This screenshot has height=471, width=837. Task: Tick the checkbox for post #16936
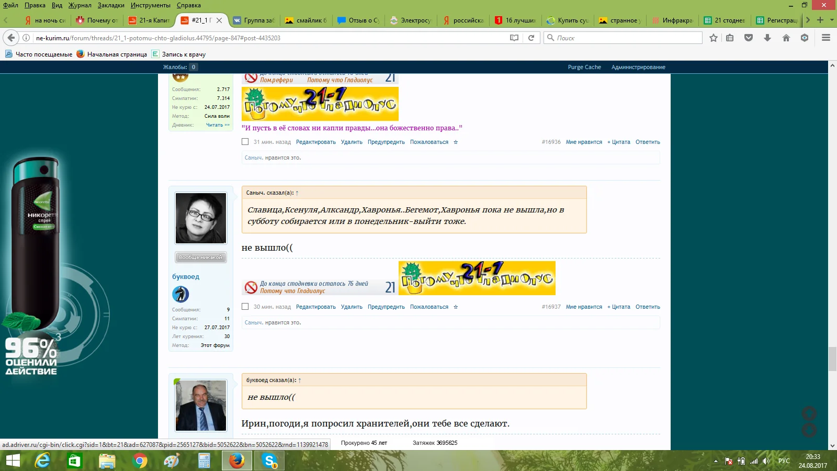[245, 141]
